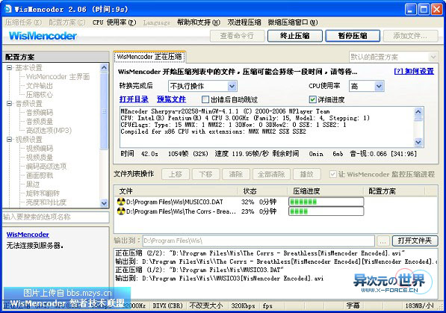Toggle 让 WisMencoder 监控压缩进程 checkbox
Image resolution: width=446 pixels, height=313 pixels.
pos(332,174)
